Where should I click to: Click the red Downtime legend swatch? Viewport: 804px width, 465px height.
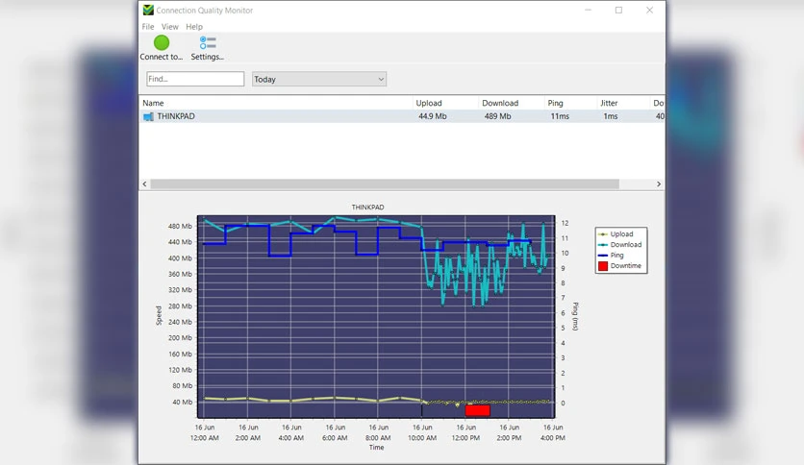tap(603, 266)
